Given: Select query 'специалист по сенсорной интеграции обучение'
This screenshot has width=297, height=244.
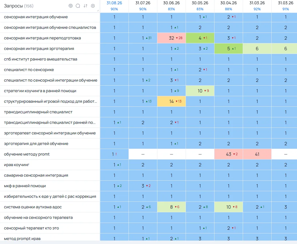Looking at the screenshot, I should [51, 80].
